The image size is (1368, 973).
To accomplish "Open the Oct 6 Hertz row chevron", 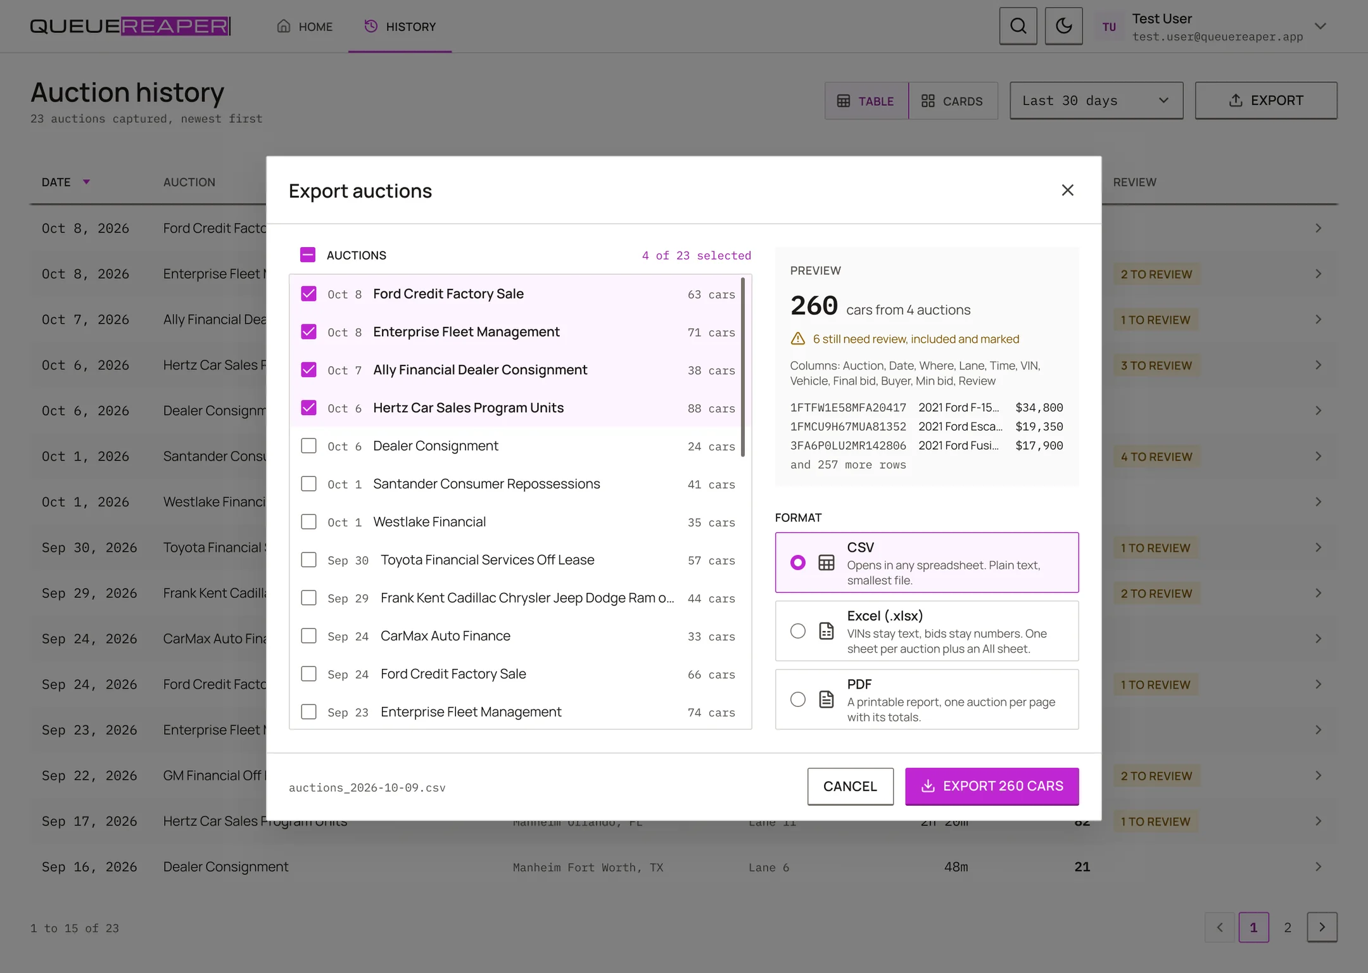I will [1319, 365].
